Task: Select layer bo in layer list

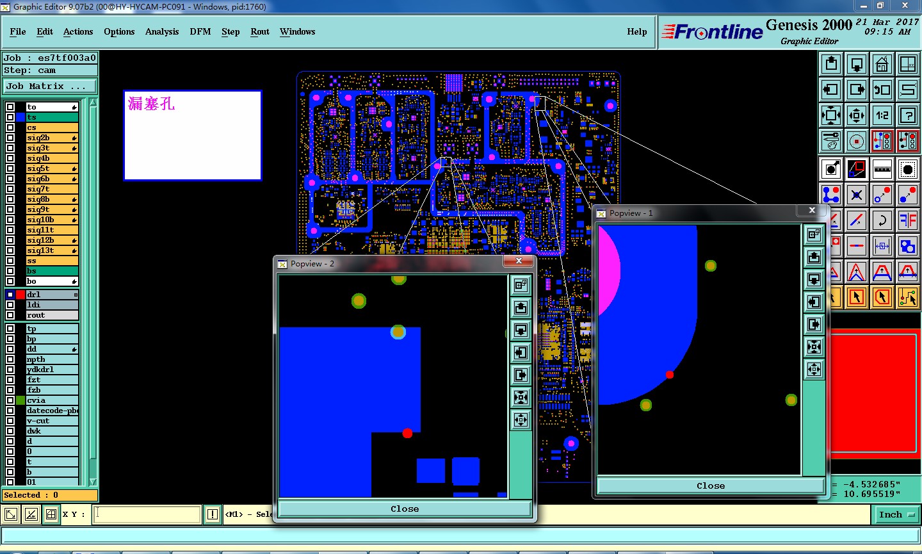Action: (x=52, y=281)
